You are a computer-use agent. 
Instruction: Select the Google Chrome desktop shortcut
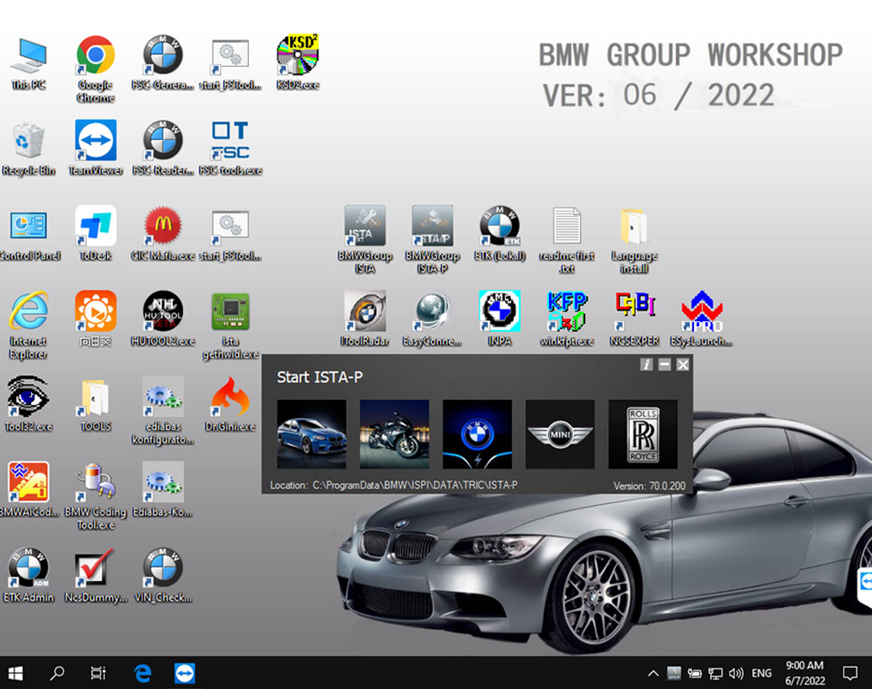point(95,68)
